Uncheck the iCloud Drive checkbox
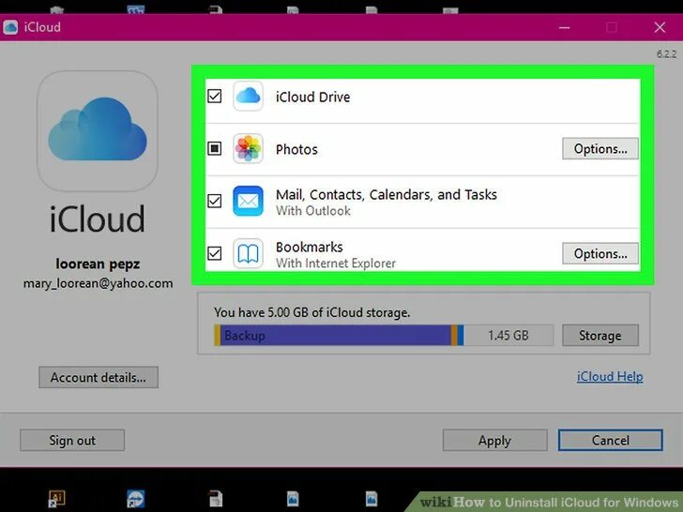The width and height of the screenshot is (683, 512). (x=214, y=96)
